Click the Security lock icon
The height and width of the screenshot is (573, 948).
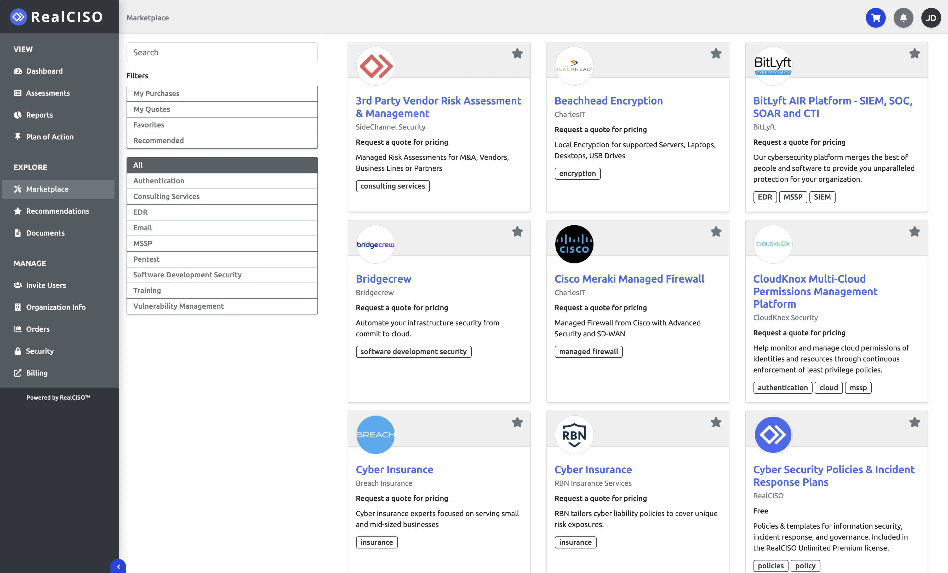(x=18, y=351)
